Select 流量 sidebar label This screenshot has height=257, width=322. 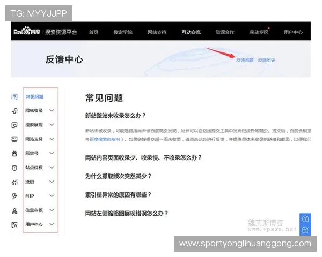[x=30, y=182]
